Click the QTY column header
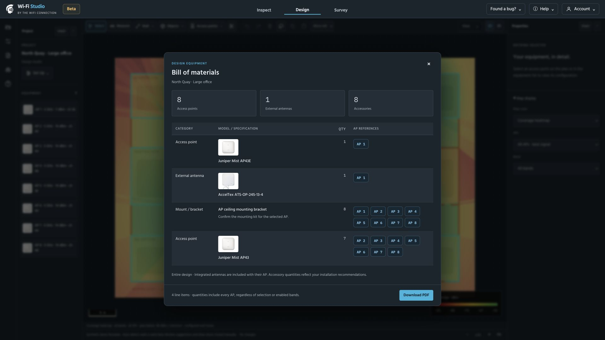Image resolution: width=605 pixels, height=340 pixels. (x=342, y=129)
